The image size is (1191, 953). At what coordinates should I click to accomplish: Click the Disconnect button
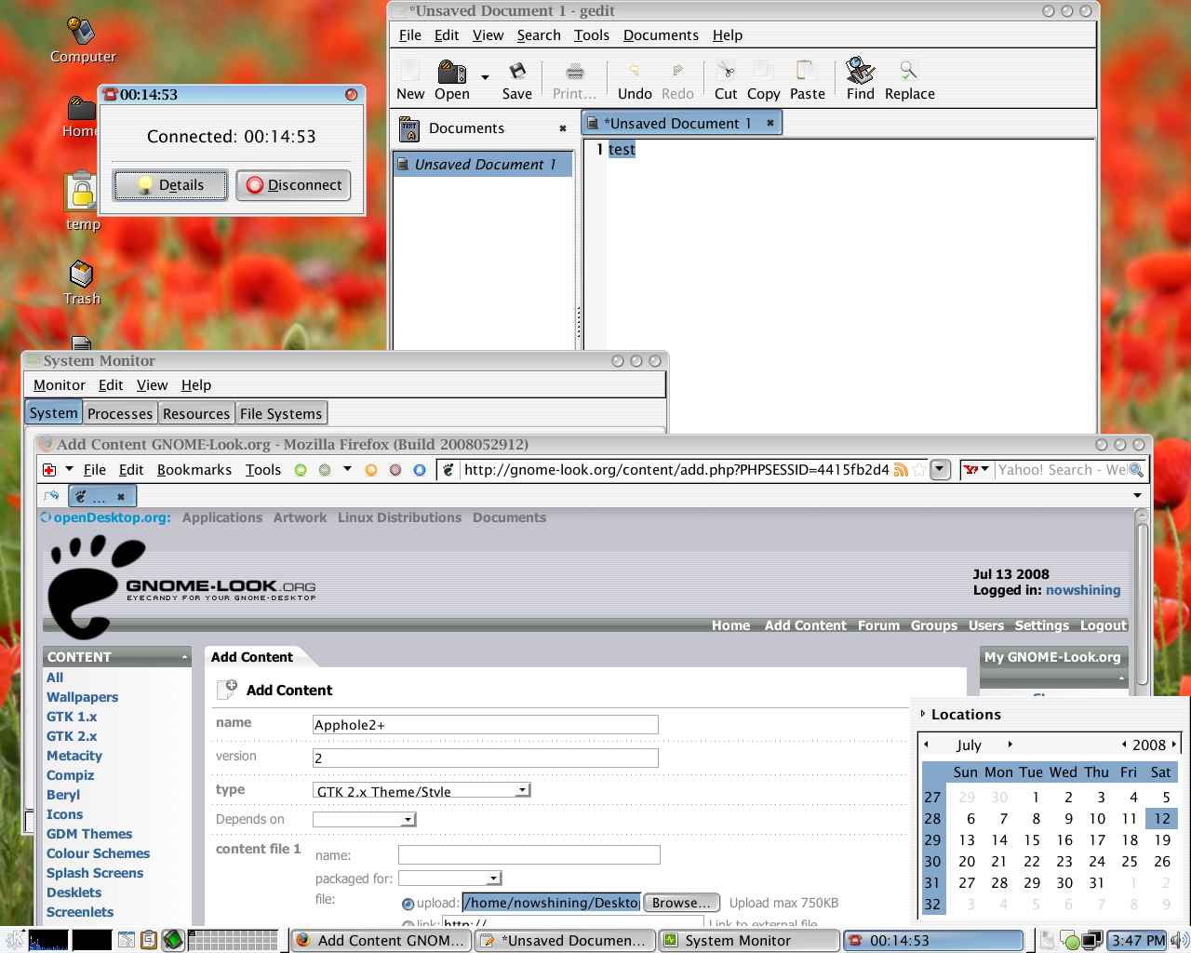point(293,185)
